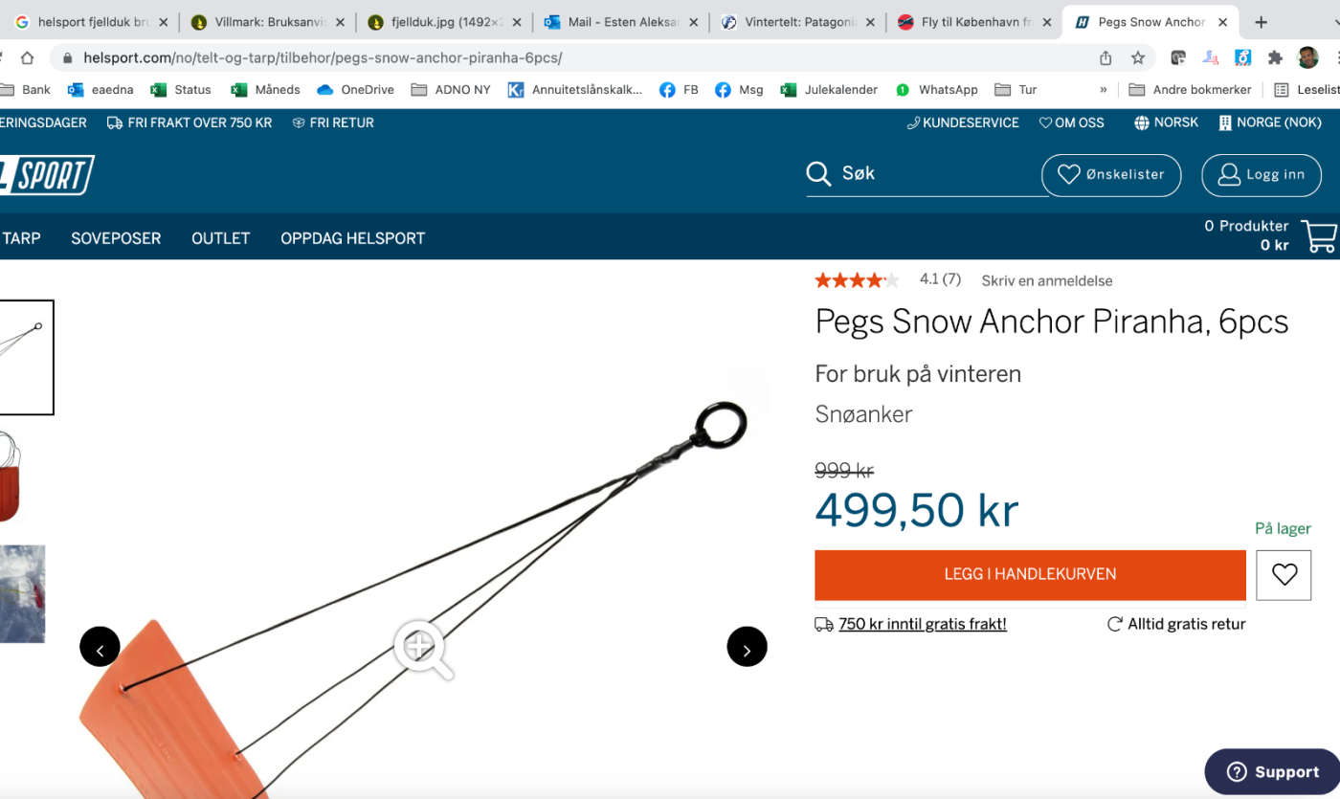Click the truck icon beside FRI FRAKT OVER 750 KR
The width and height of the screenshot is (1340, 799).
coord(114,122)
